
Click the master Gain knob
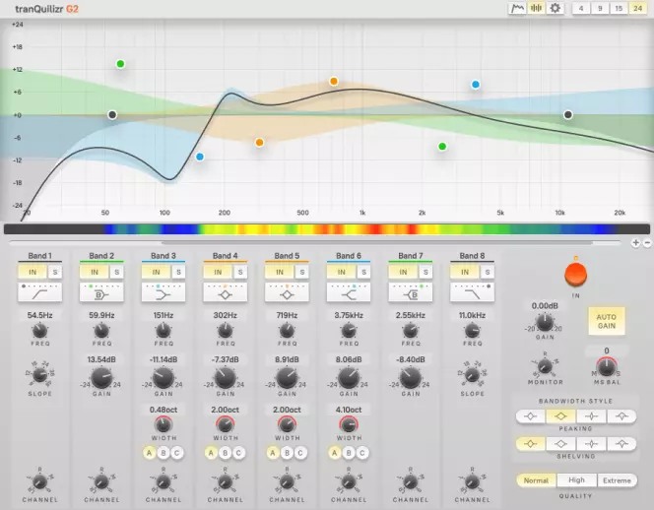[x=545, y=323]
